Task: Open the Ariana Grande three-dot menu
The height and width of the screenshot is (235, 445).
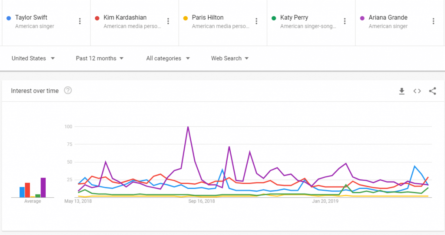Action: 433,21
